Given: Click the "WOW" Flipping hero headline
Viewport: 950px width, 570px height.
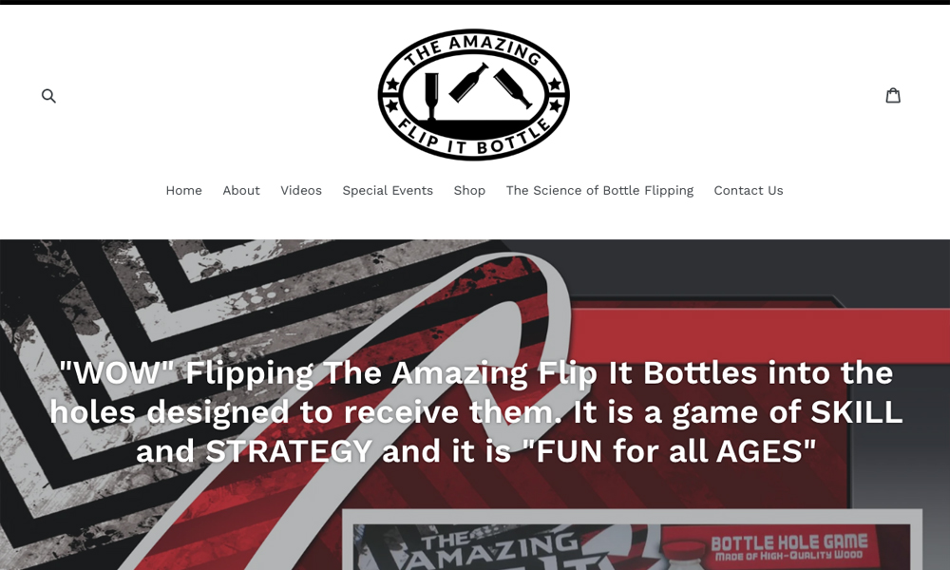Looking at the screenshot, I should click(476, 412).
